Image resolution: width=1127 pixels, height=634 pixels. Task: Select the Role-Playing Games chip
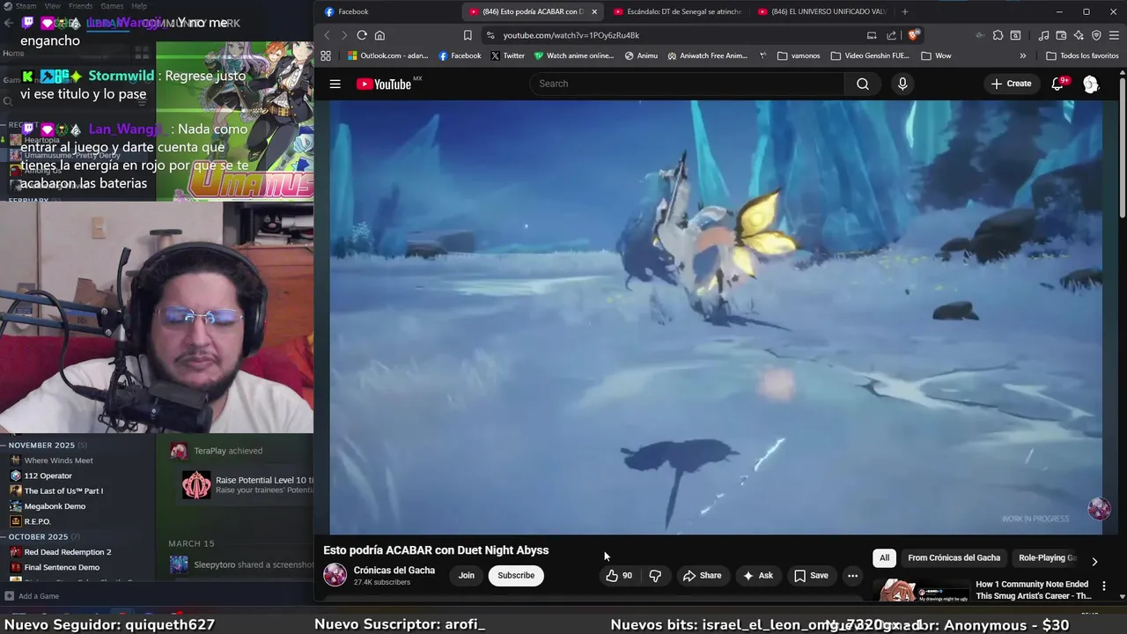[x=1046, y=558]
